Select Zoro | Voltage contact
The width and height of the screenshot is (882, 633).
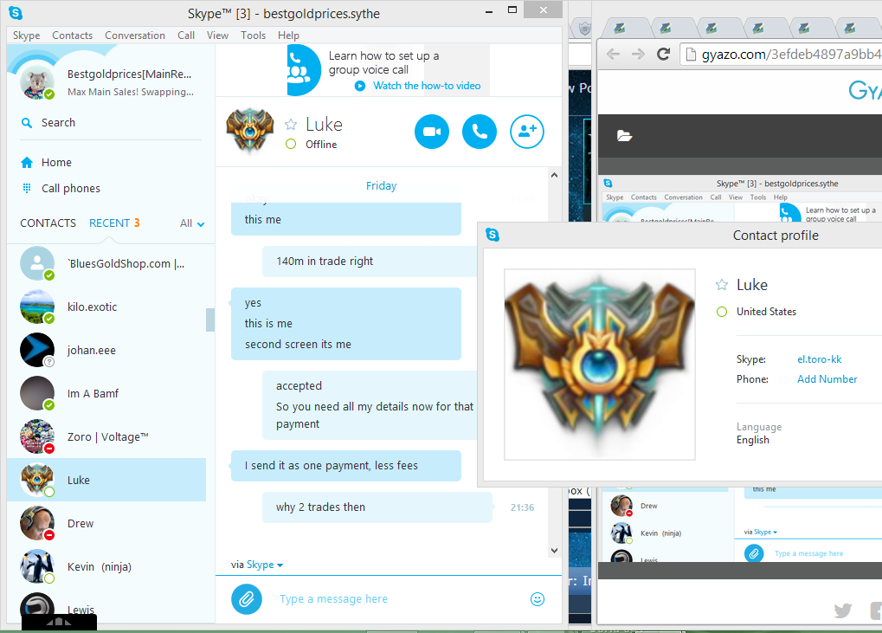(x=106, y=436)
